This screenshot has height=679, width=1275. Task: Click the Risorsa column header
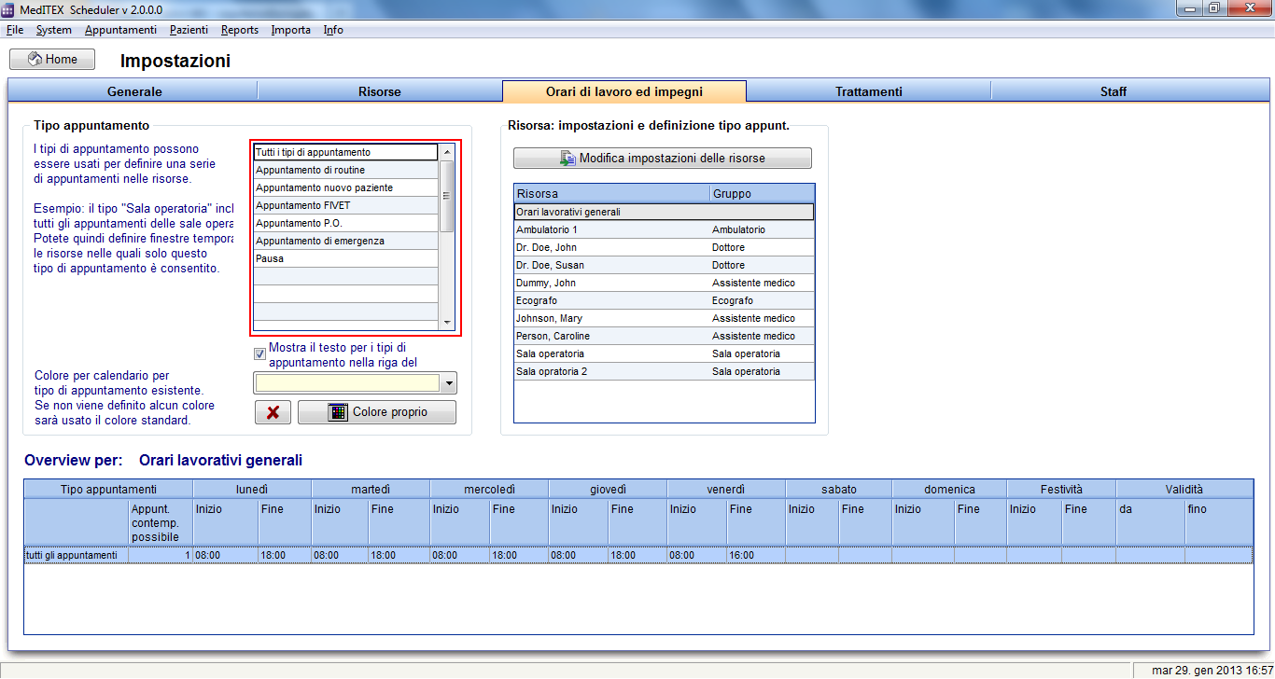click(x=611, y=194)
